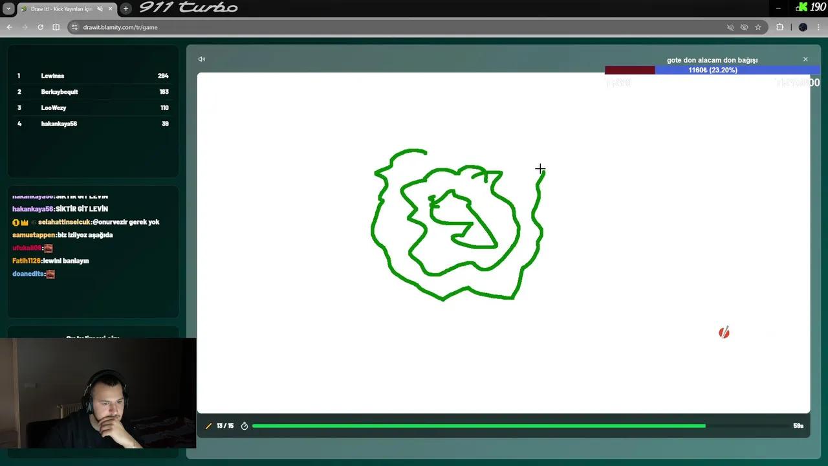Minimize the browser window
828x466 pixels.
pos(778,8)
